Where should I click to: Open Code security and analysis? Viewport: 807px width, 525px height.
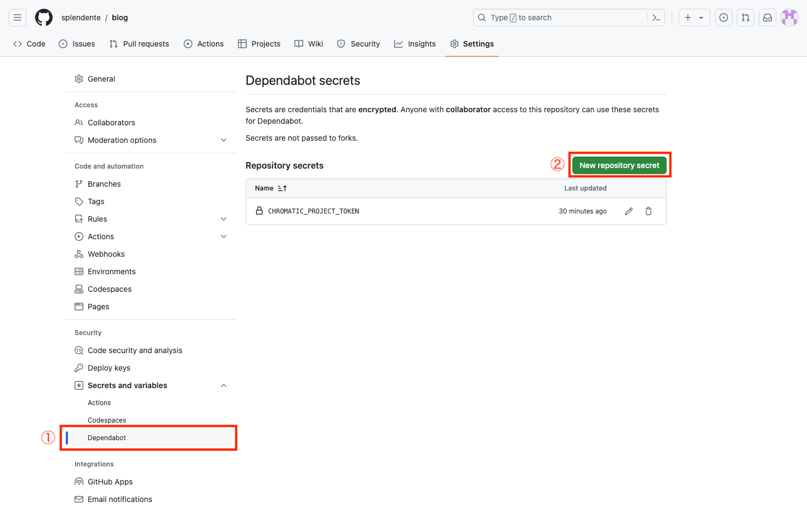point(151,350)
